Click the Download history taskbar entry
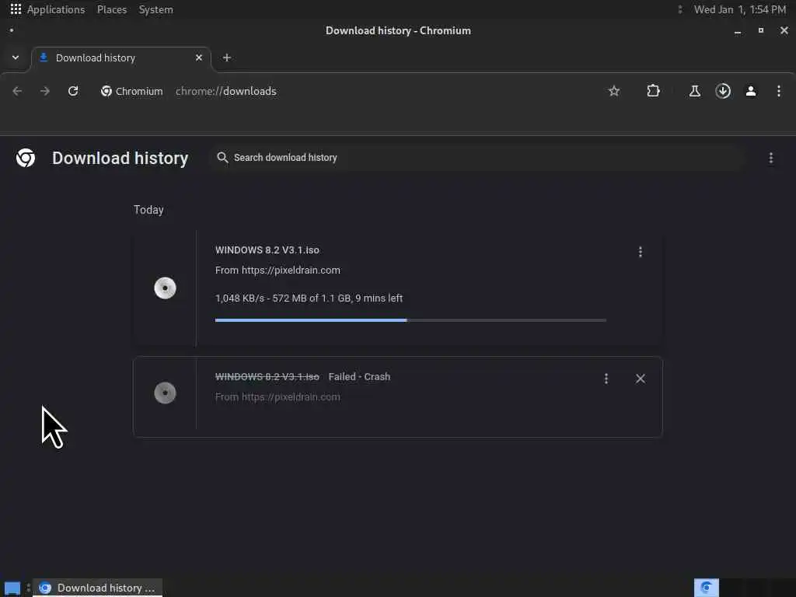Screen dimensions: 796x597 (97, 588)
